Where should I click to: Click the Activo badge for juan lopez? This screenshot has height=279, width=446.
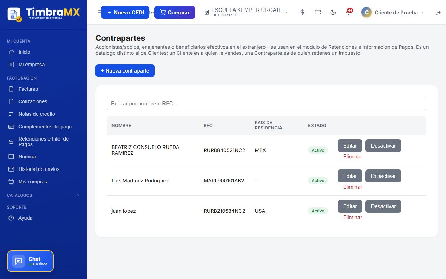318,211
